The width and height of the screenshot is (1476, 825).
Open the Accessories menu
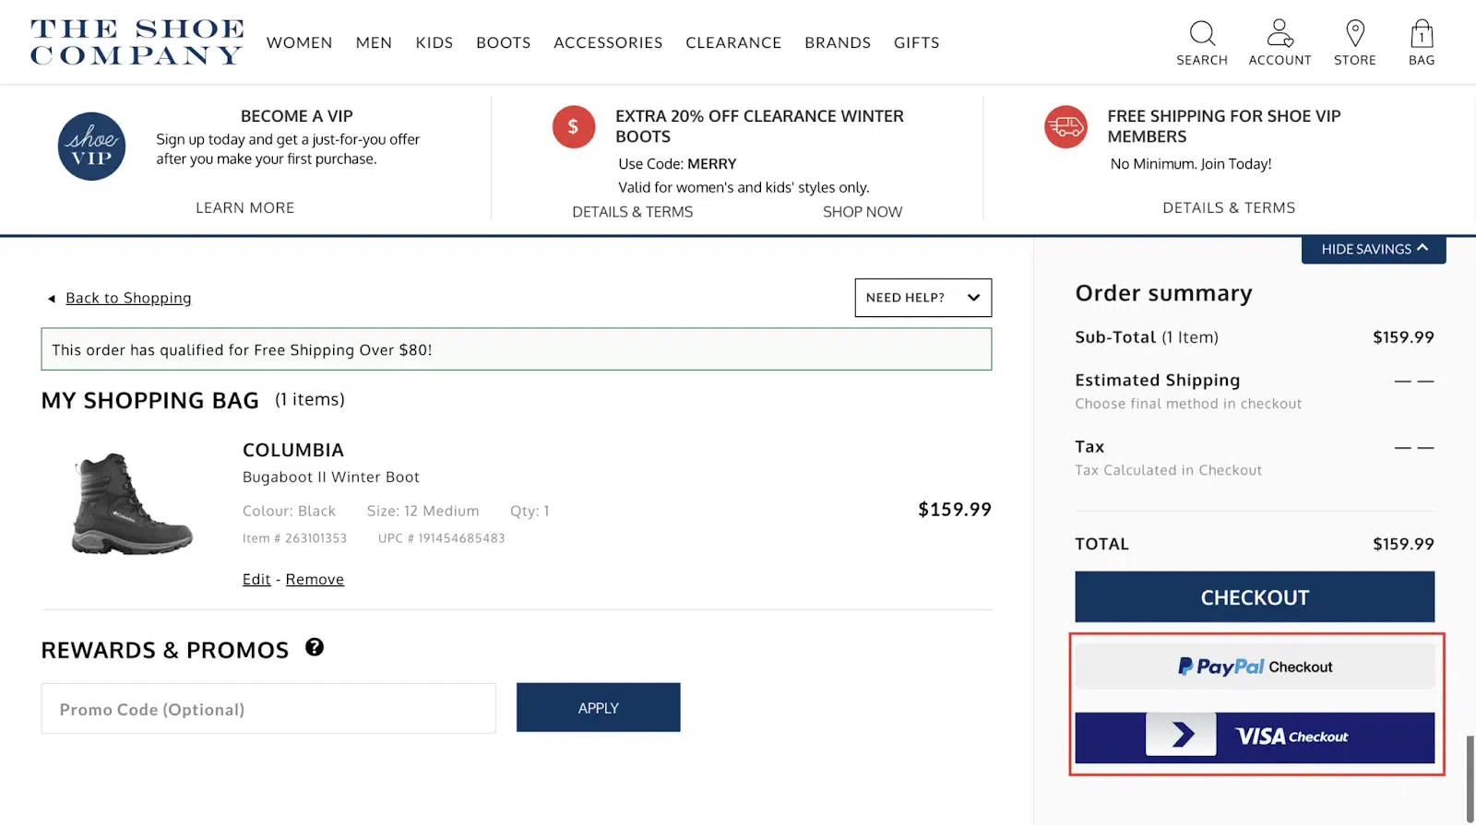click(608, 42)
